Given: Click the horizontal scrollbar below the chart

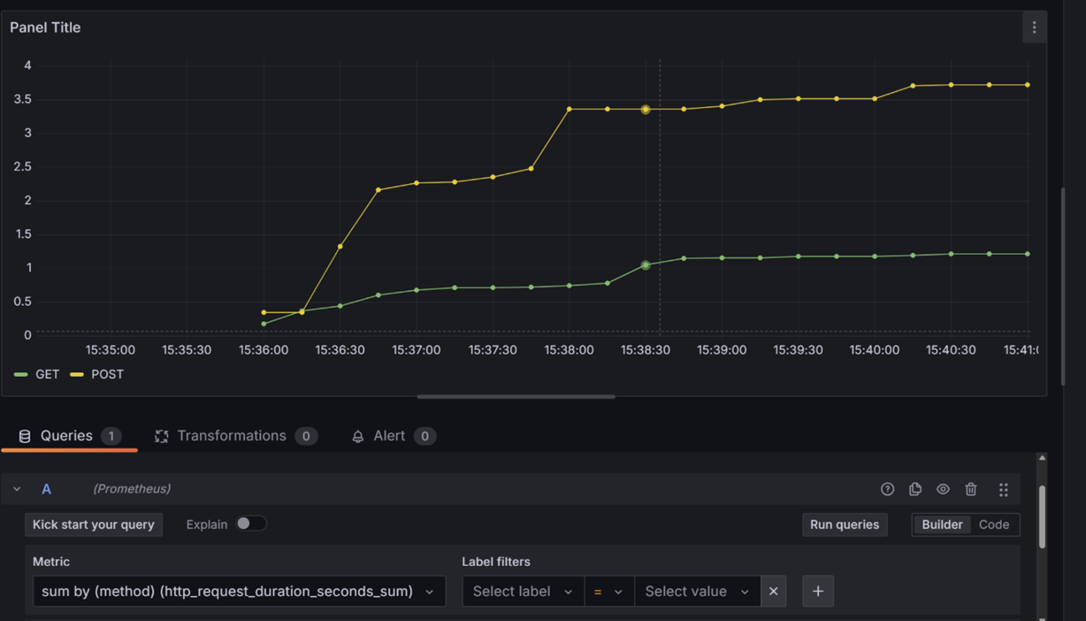Looking at the screenshot, I should (x=516, y=397).
